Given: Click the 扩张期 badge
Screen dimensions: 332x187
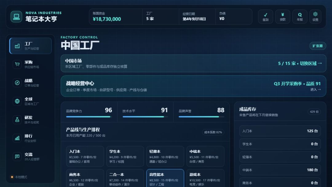Looking at the screenshot, I should [317, 46].
